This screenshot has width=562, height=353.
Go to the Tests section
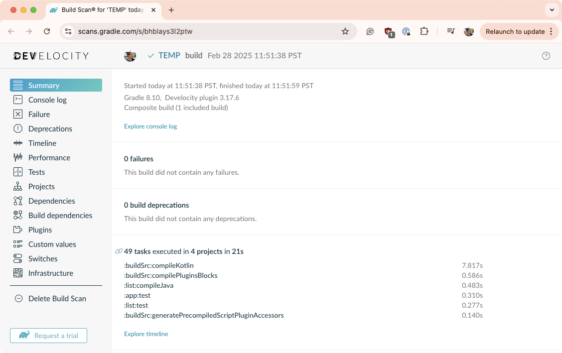(36, 172)
